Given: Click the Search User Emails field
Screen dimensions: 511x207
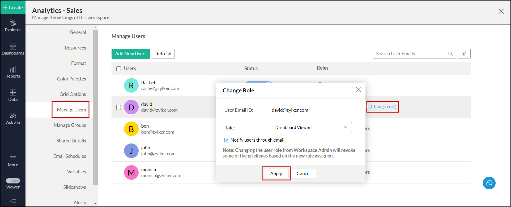Looking at the screenshot, I should point(411,54).
